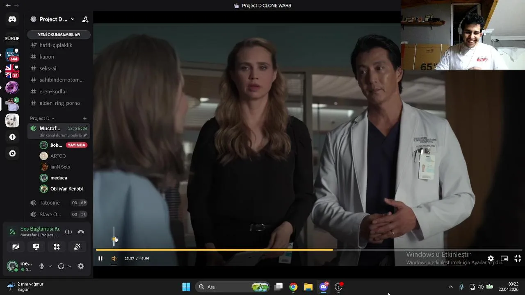This screenshot has width=525, height=295.
Task: Join the Tatooine voice channel
Action: (59, 203)
